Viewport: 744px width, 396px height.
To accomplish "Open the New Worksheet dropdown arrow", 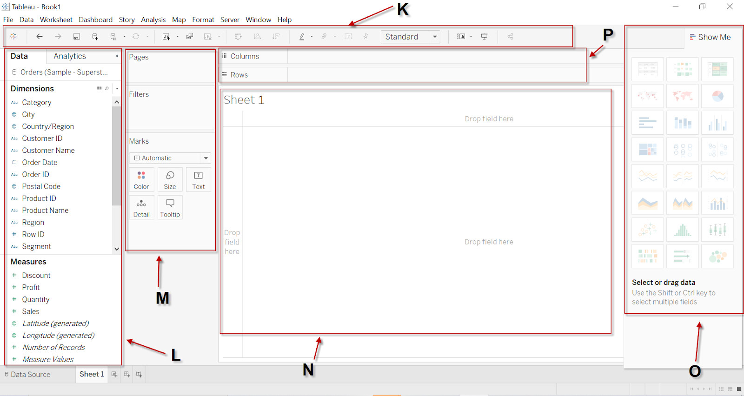I will (178, 37).
